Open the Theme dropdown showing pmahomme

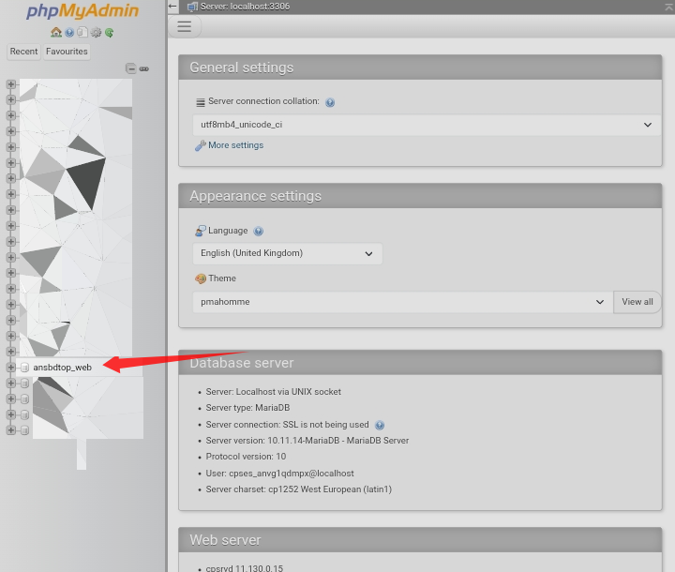click(x=402, y=302)
